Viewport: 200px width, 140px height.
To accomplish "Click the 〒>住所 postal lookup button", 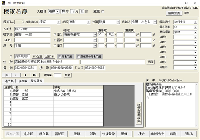I will pos(37,56).
